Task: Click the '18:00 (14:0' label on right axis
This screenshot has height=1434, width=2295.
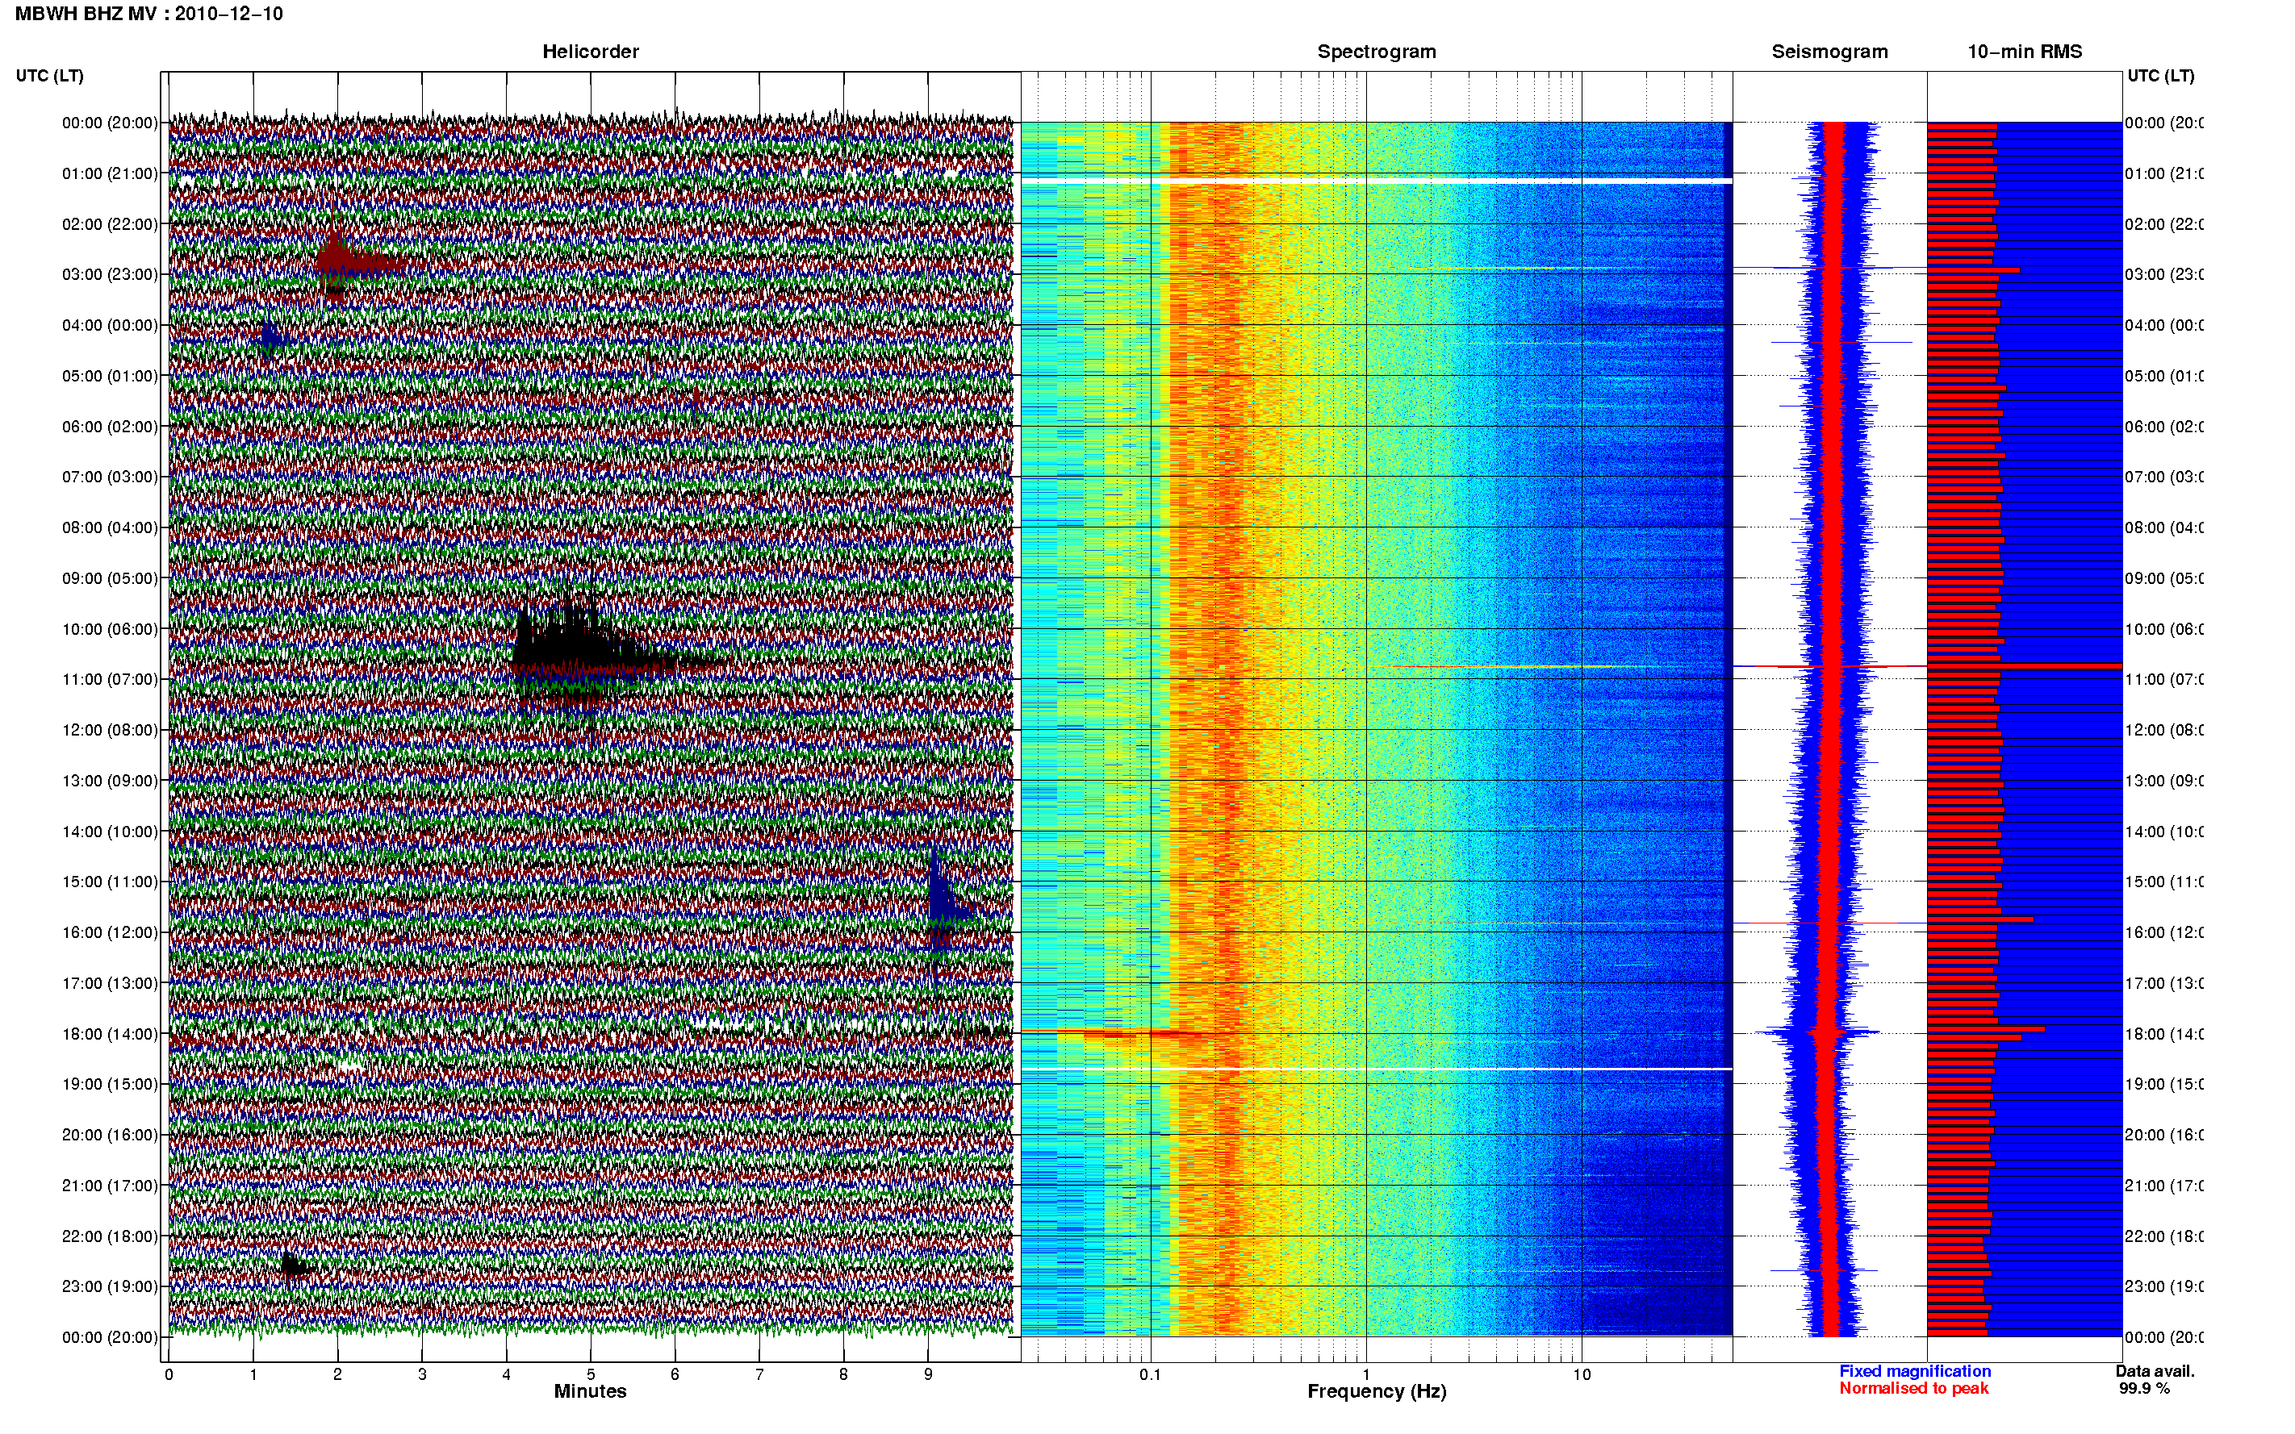Action: [2164, 1034]
